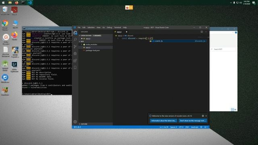
Task: Open the editor More Actions ellipsis
Action: pyautogui.click(x=206, y=32)
